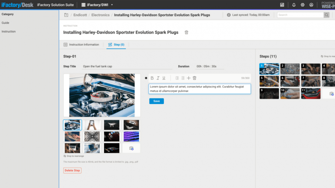Select step 3 thumbnail in Steps panel
Image resolution: width=335 pixels, height=188 pixels.
tap(311, 69)
